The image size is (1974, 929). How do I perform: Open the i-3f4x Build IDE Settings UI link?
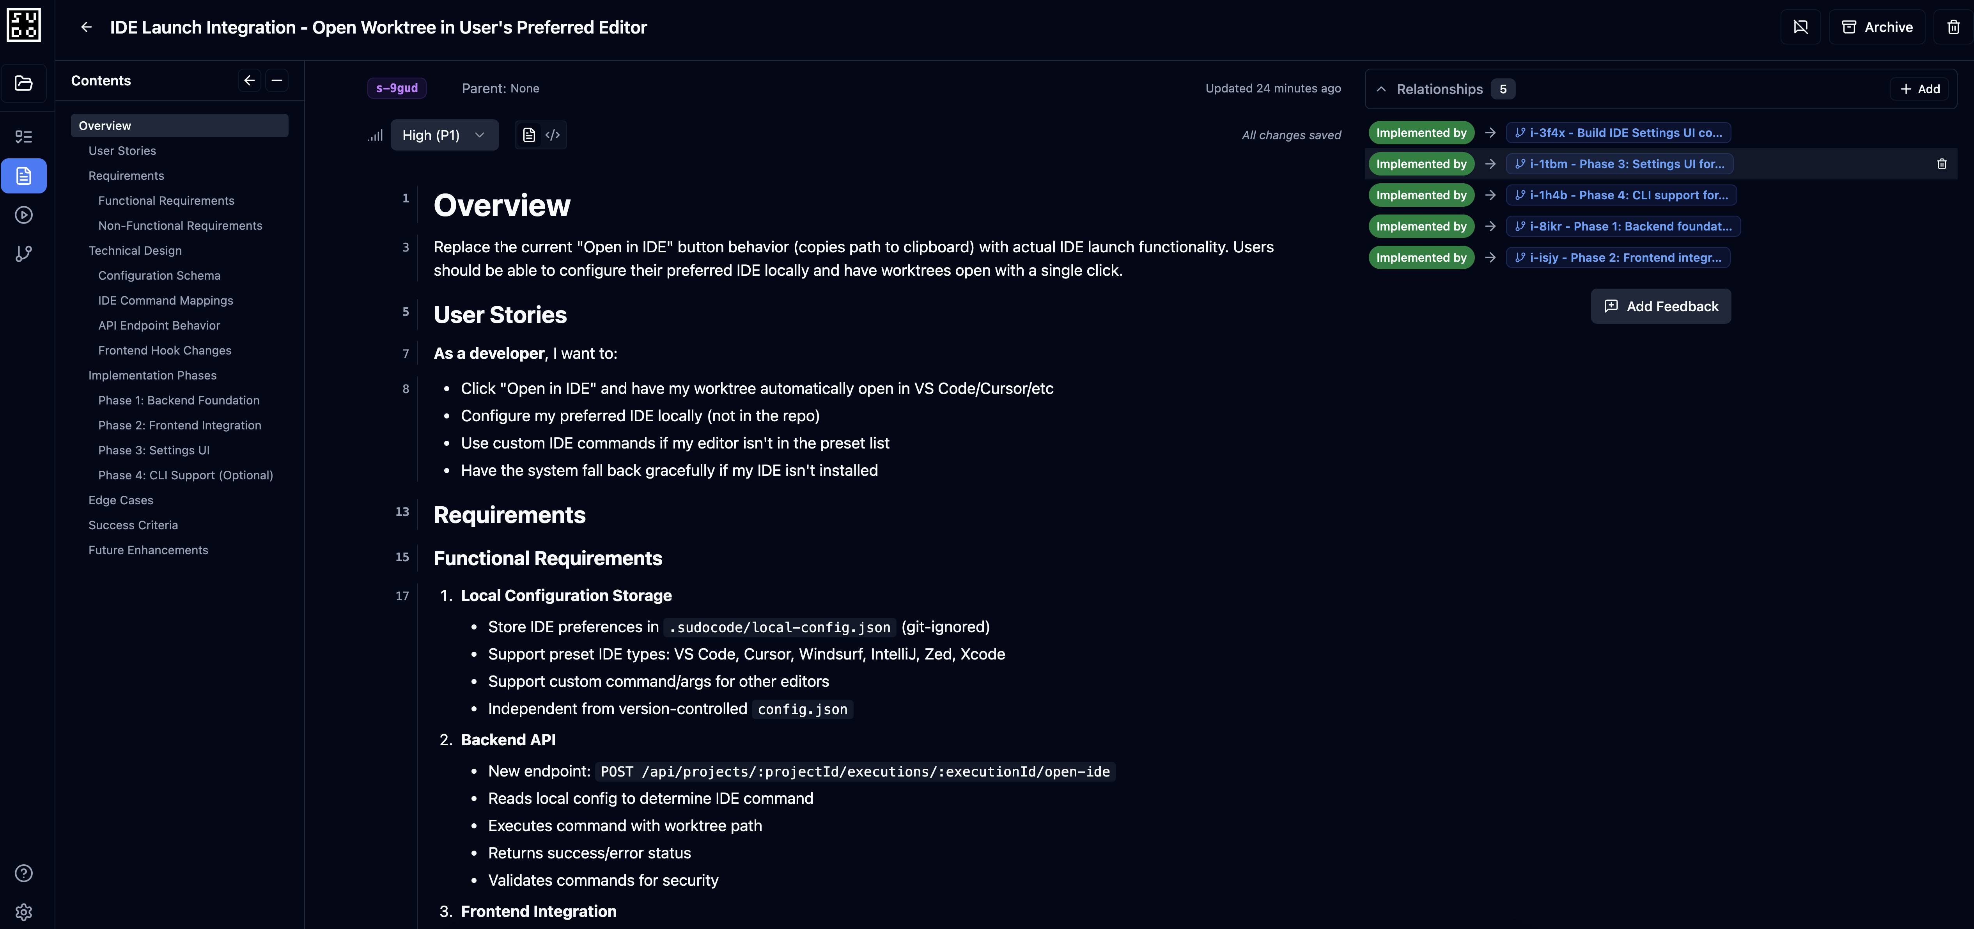1618,132
